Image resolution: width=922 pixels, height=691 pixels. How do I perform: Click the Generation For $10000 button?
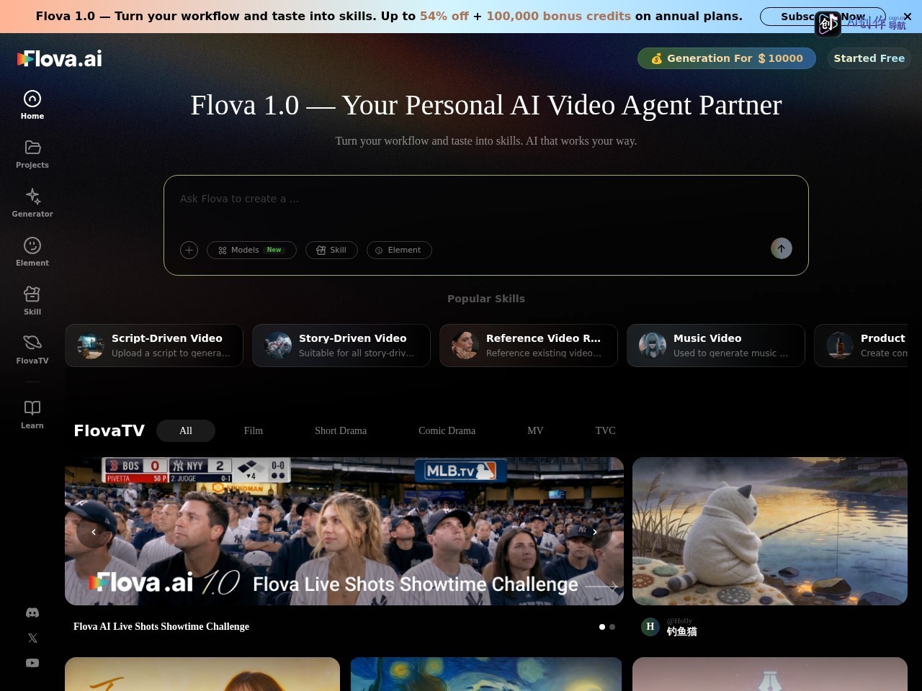pos(727,58)
